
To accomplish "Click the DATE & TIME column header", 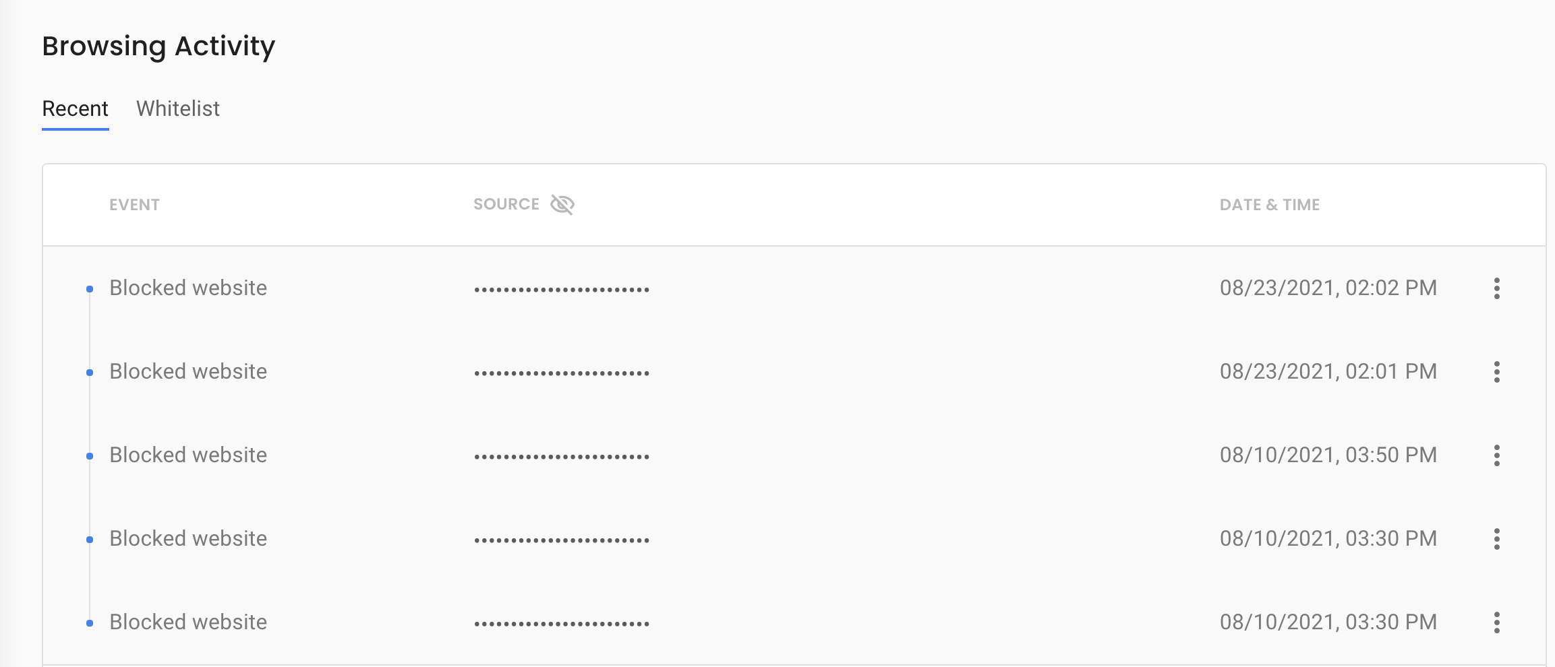I will pyautogui.click(x=1270, y=205).
